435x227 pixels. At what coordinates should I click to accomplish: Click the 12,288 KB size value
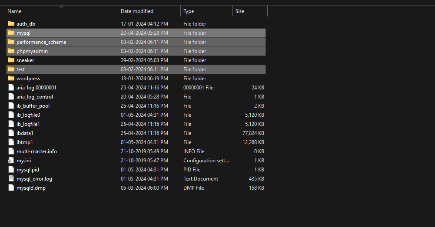point(253,142)
